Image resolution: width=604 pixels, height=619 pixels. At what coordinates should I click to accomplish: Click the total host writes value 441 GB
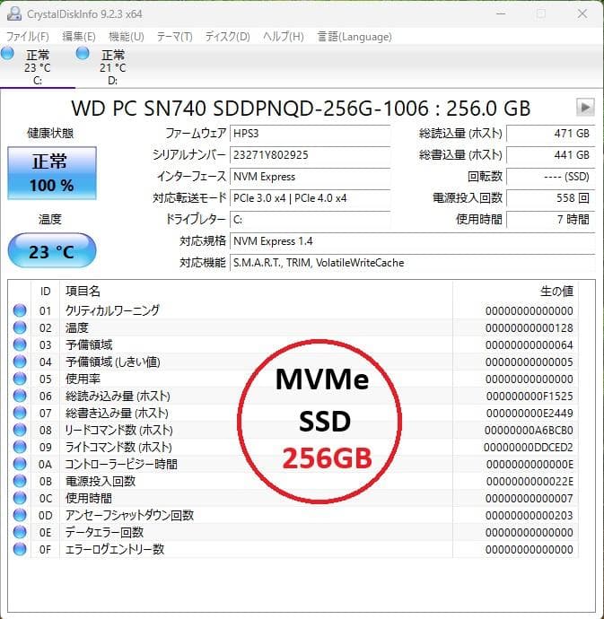click(x=550, y=154)
